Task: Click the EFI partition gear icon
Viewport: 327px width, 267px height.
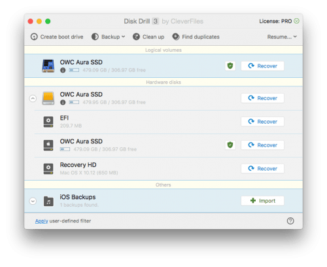Action: (x=48, y=122)
